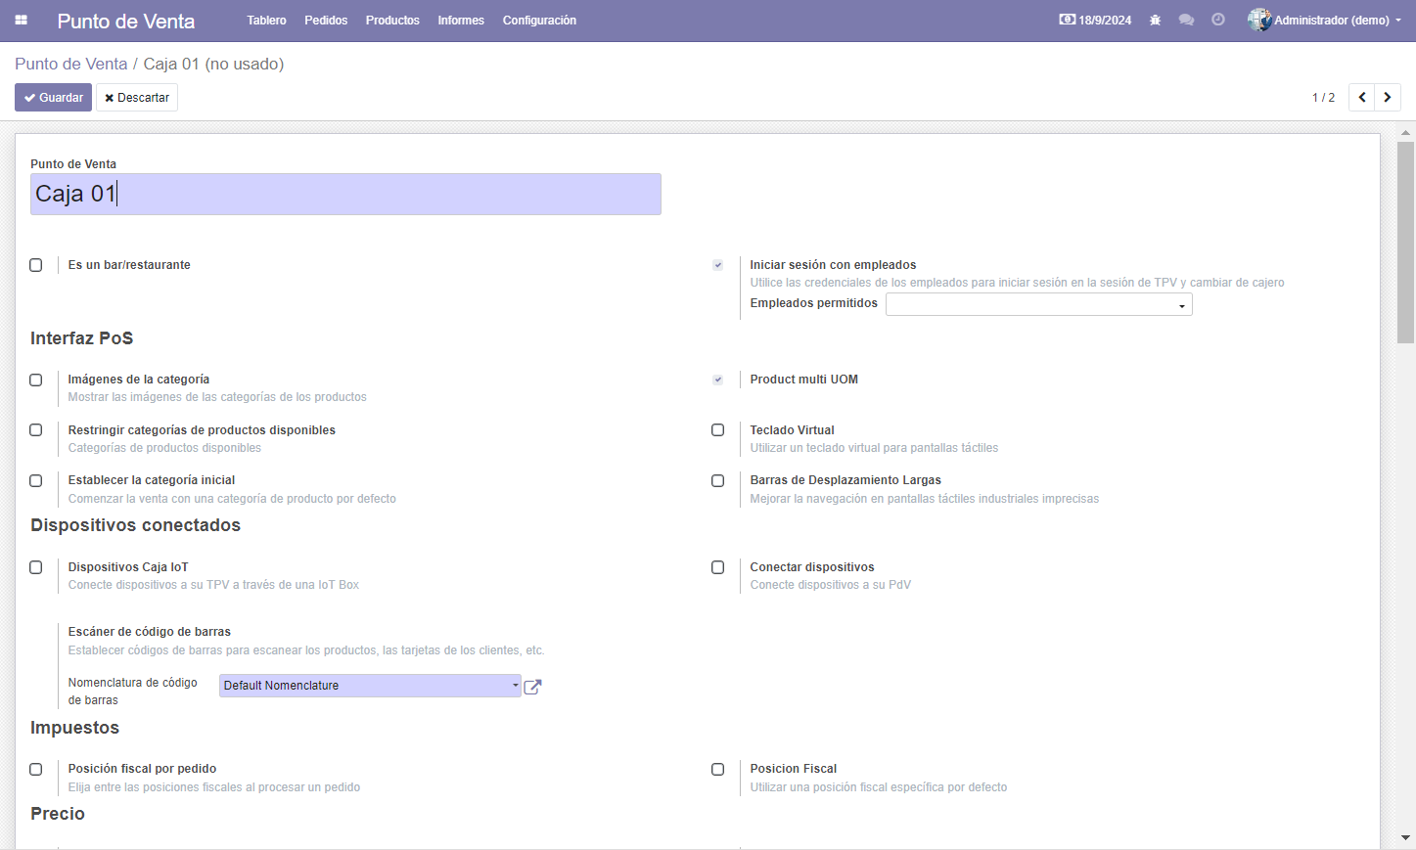Toggle 'Iniciar sesión con empleados' checkbox
This screenshot has width=1416, height=850.
[x=718, y=265]
